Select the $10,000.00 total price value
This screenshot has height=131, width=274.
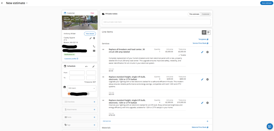(182, 102)
